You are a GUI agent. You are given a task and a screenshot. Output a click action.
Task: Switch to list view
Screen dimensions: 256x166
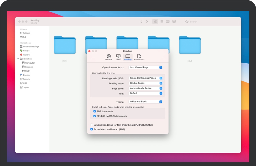pyautogui.click(x=161, y=21)
